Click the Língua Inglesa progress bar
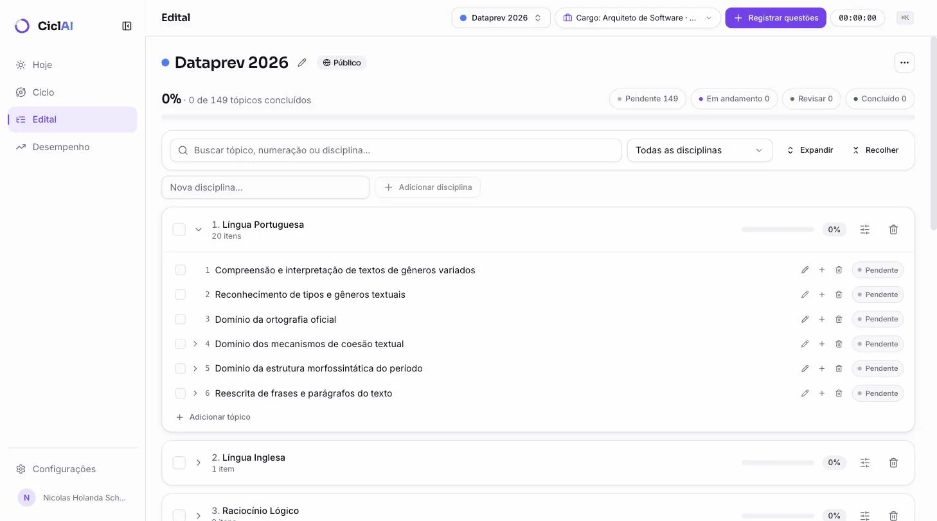Screen dimensions: 937x521 [778, 463]
